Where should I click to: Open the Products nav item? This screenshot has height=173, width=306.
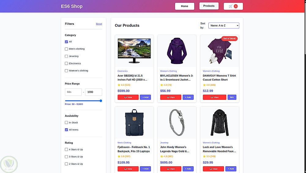pyautogui.click(x=209, y=6)
